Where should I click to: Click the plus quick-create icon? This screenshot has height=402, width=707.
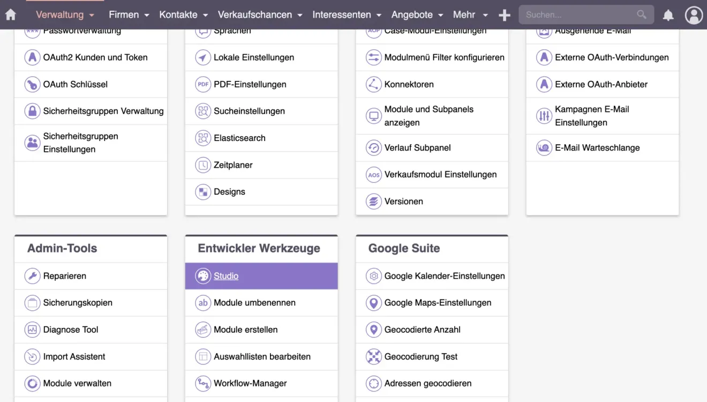pyautogui.click(x=504, y=16)
